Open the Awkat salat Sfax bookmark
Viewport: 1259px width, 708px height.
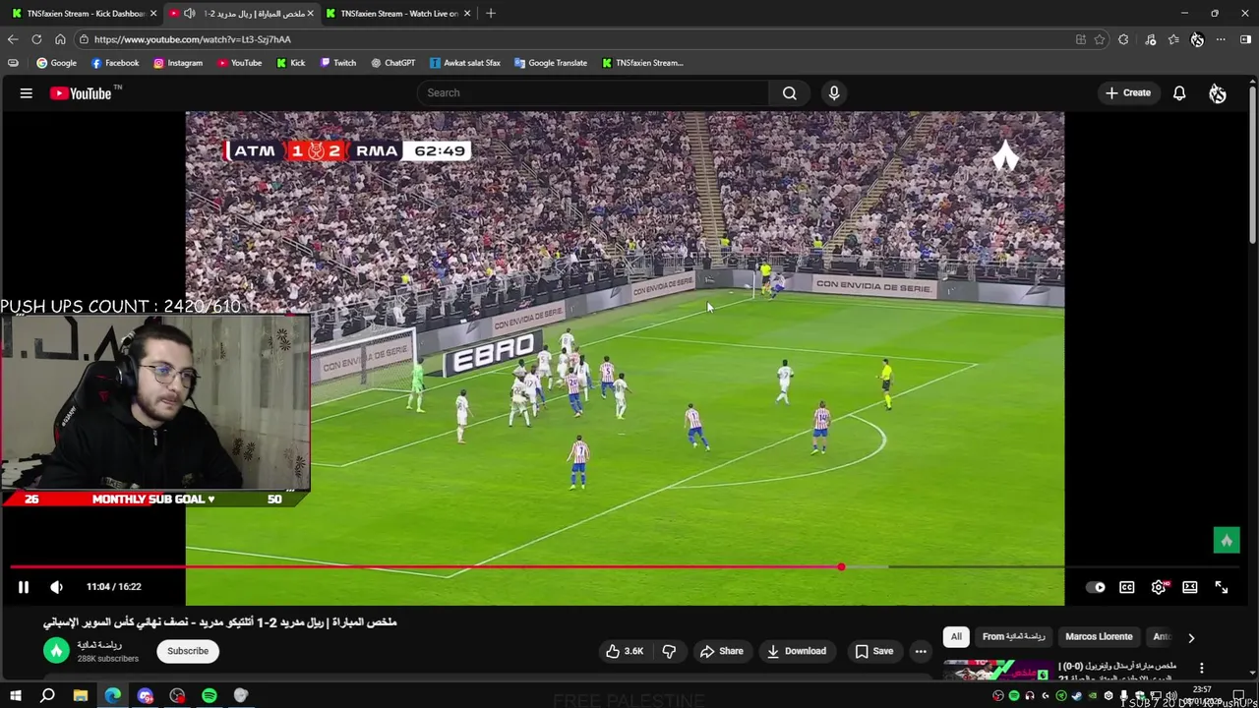tap(464, 63)
